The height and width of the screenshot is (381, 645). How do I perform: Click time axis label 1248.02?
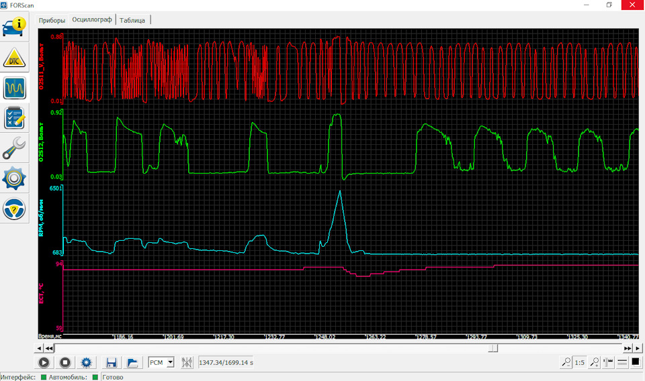click(325, 337)
